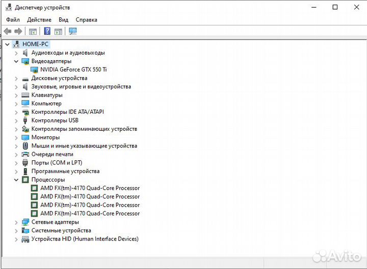Image resolution: width=367 pixels, height=269 pixels.
Task: Select Системные устройства label
Action: pos(61,230)
